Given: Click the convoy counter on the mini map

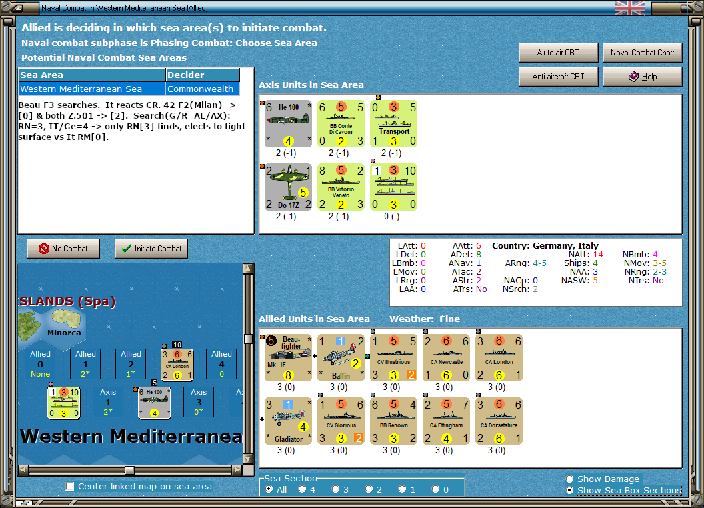Looking at the screenshot, I should (x=64, y=403).
